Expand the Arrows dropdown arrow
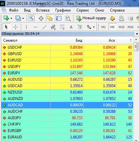 pos(94,27)
